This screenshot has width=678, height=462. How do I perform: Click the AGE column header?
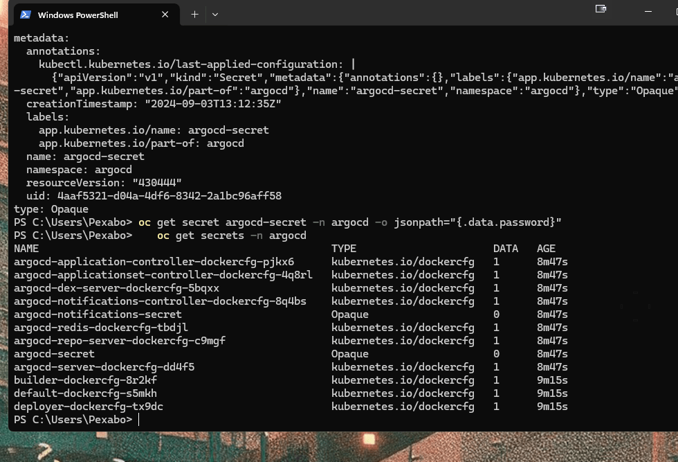(546, 249)
